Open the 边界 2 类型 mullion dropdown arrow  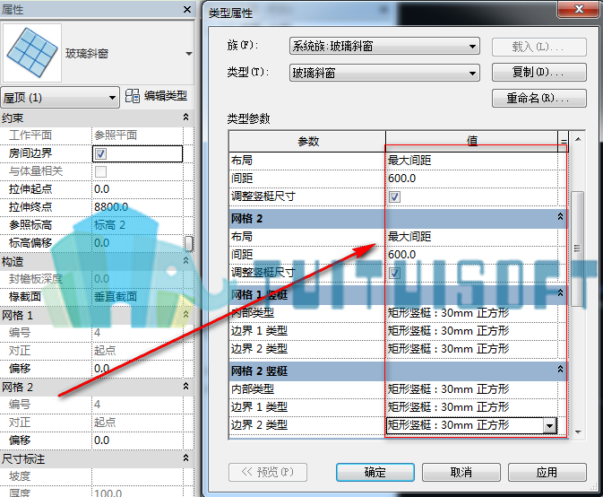point(550,425)
